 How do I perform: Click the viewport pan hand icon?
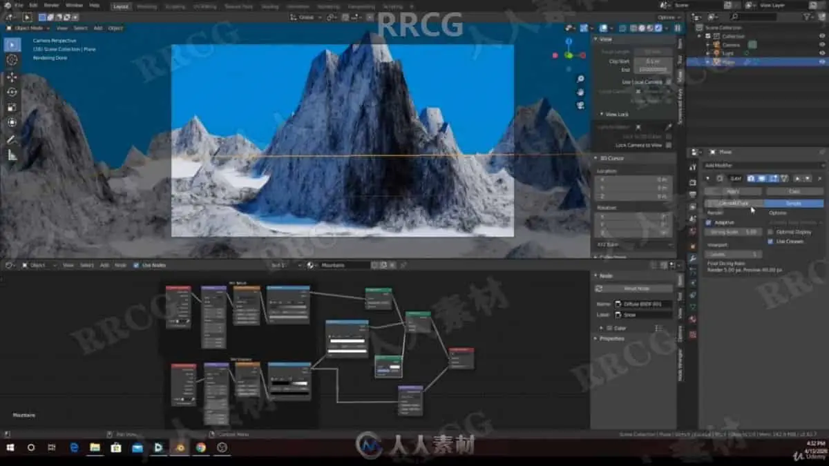580,92
